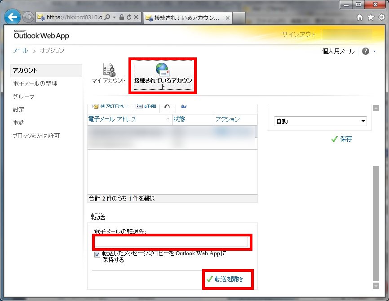
Task: Open 電話 in the sidebar
Action: 18,122
